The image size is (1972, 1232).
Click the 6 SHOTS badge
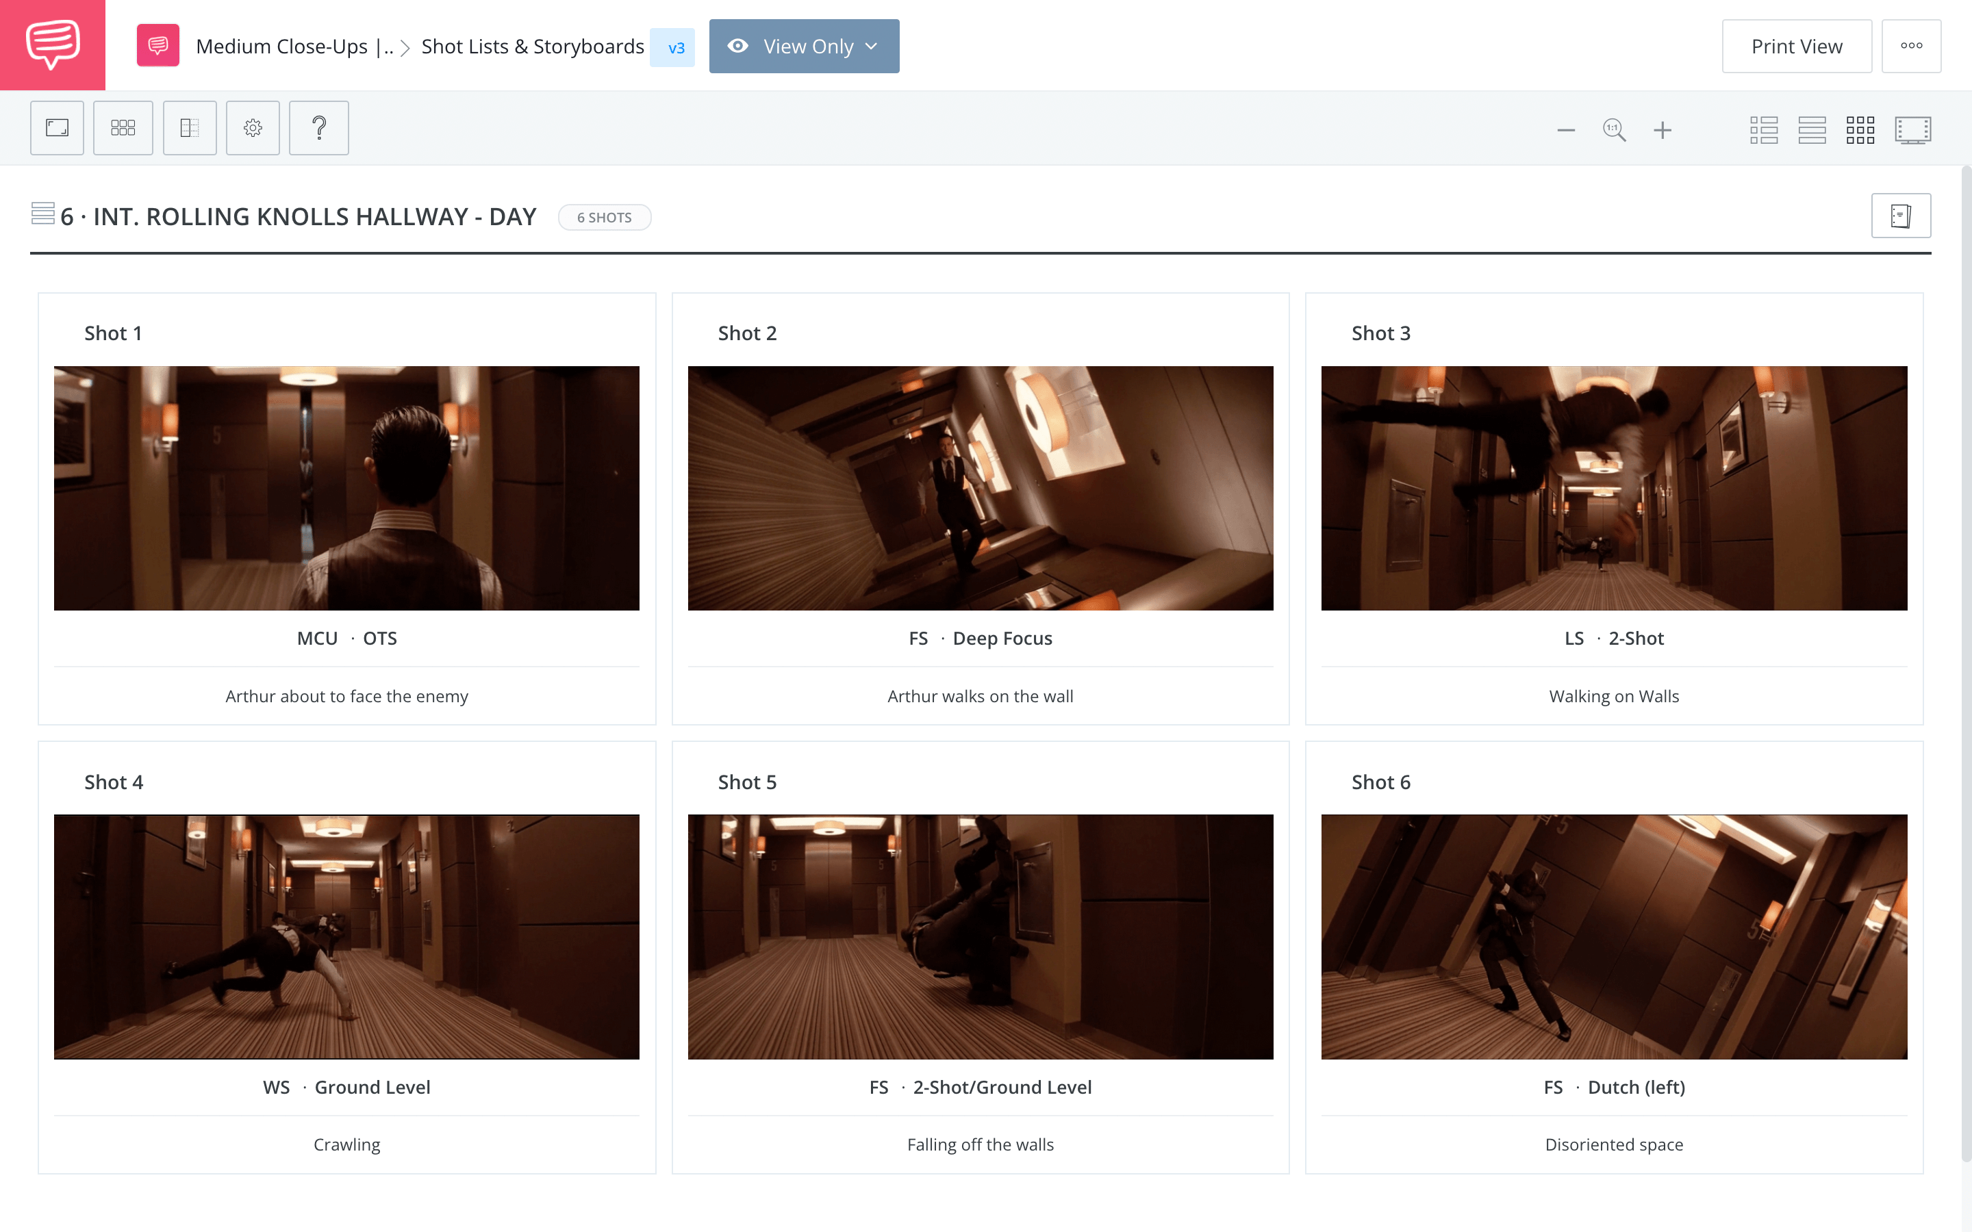(605, 218)
